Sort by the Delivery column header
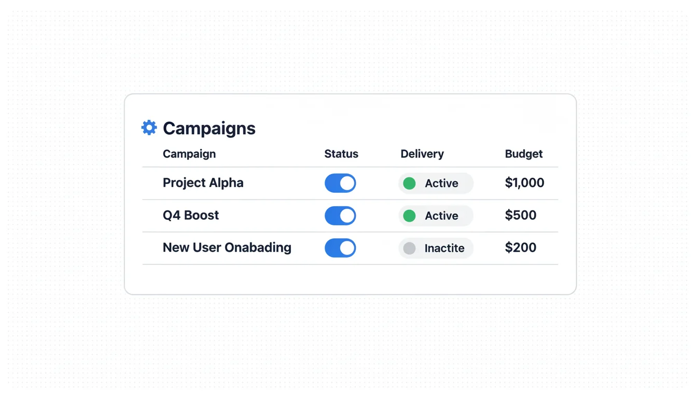This screenshot has width=697, height=398. tap(422, 154)
